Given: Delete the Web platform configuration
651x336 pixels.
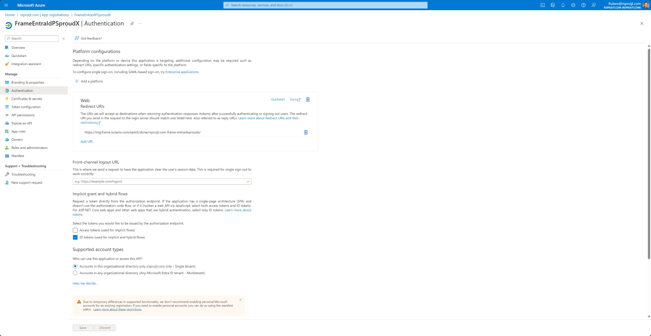Looking at the screenshot, I should [308, 100].
